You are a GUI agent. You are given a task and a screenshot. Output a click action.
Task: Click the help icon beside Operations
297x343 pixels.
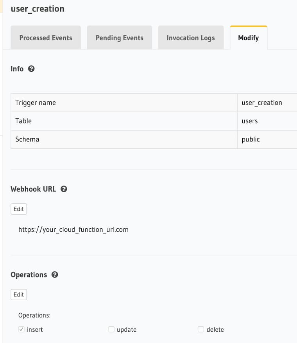pyautogui.click(x=55, y=275)
